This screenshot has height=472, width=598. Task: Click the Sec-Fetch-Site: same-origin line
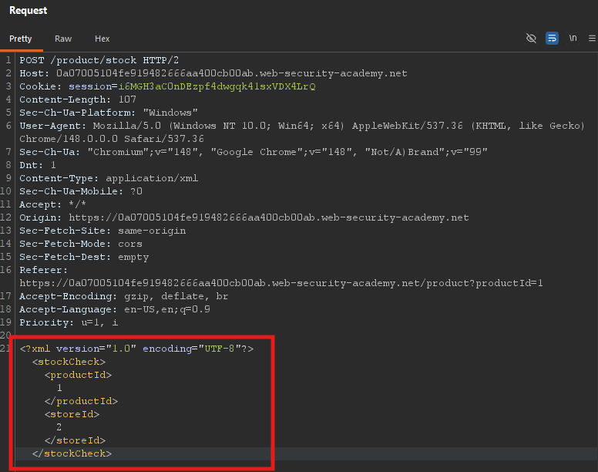(102, 231)
